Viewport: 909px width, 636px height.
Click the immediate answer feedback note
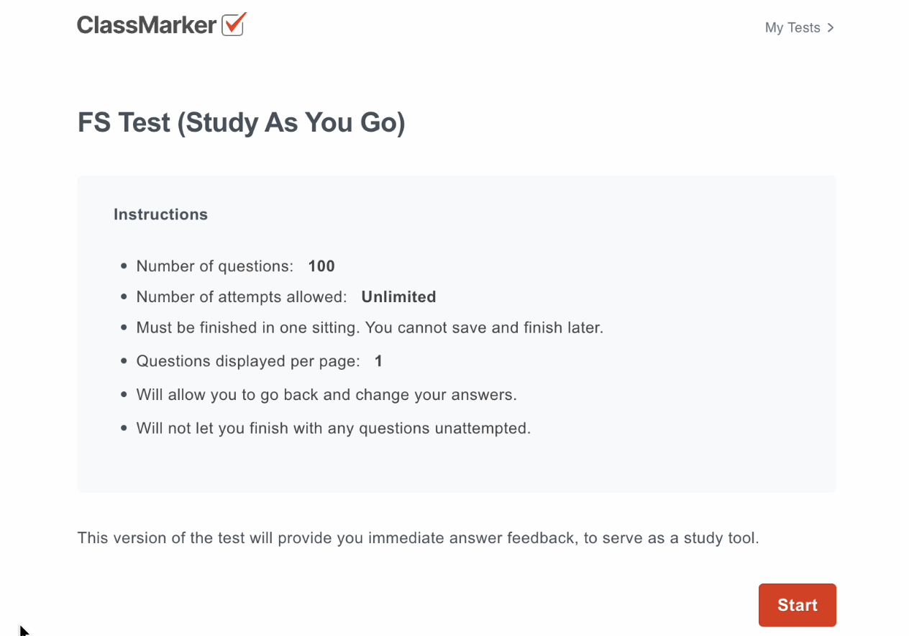pyautogui.click(x=418, y=538)
